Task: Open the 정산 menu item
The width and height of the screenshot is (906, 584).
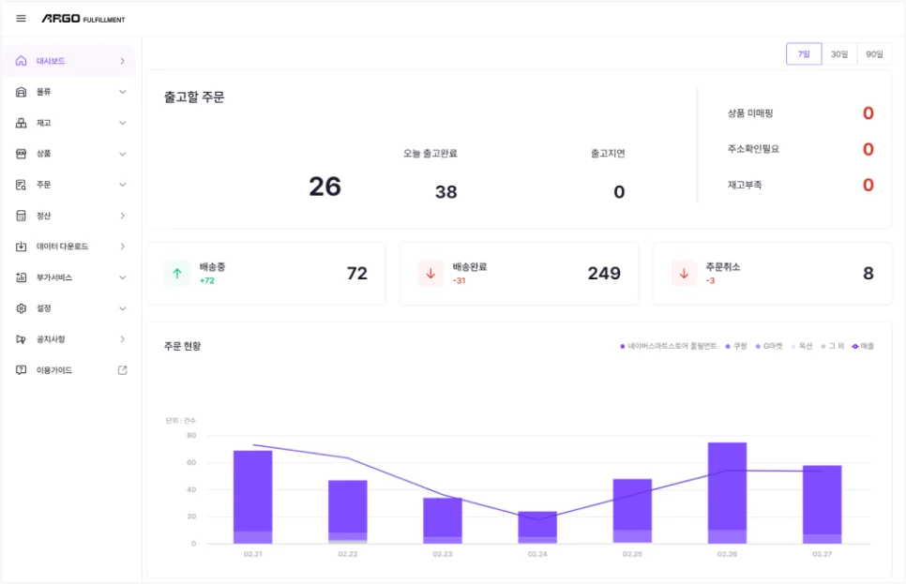Action: 69,216
